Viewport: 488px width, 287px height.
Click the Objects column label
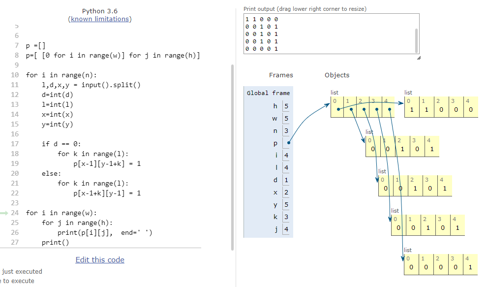337,75
